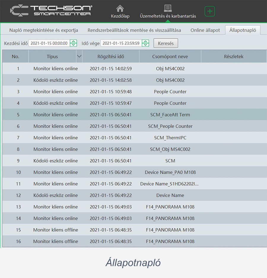Select node name "Device Name_PA0 M108"
The height and width of the screenshot is (278, 267).
tap(170, 172)
